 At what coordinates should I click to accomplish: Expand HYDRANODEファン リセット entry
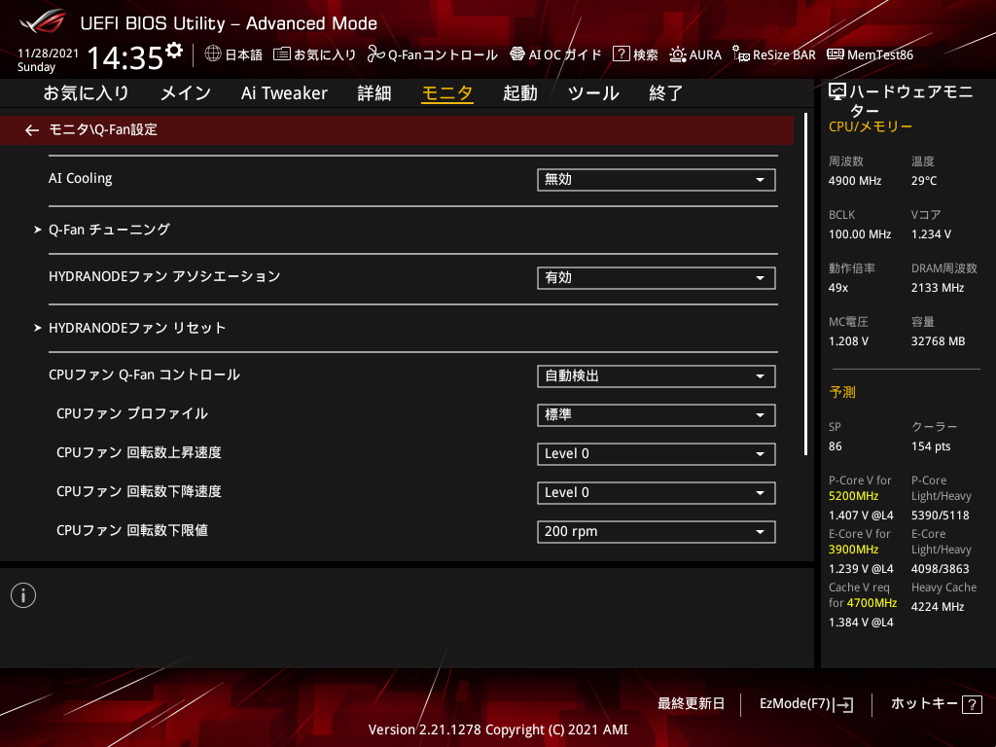pyautogui.click(x=137, y=328)
